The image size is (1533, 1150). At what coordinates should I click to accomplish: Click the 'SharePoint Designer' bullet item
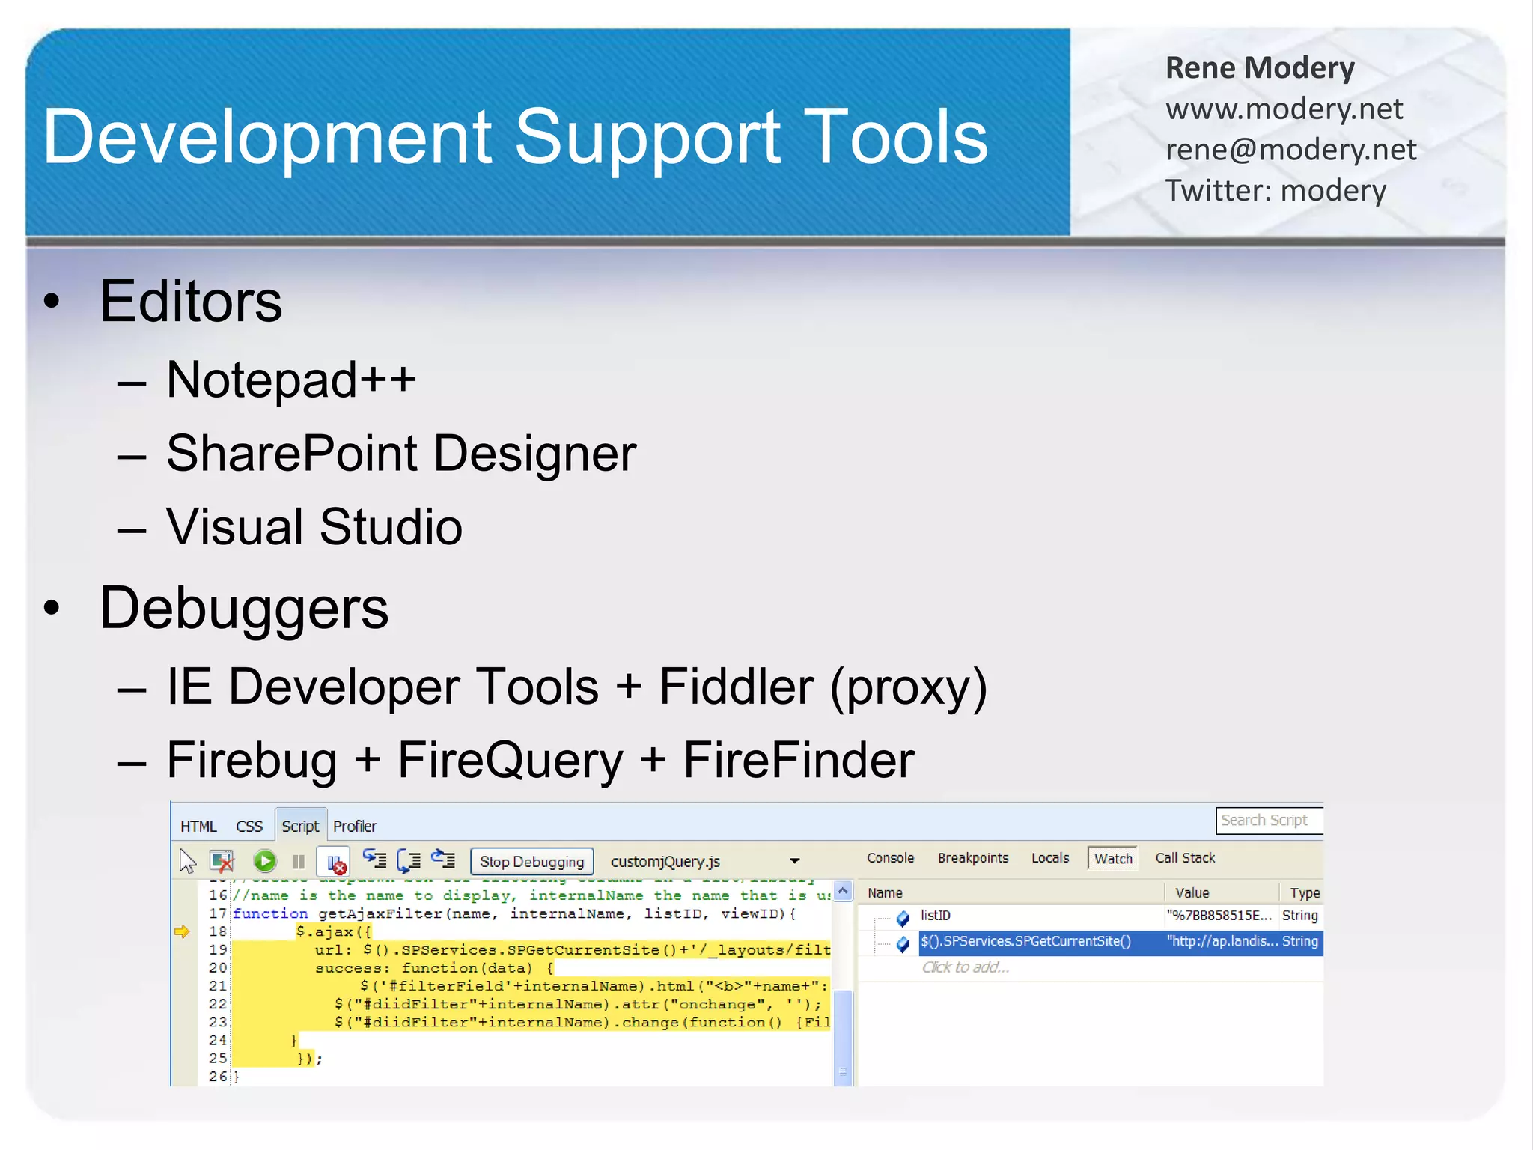point(401,454)
